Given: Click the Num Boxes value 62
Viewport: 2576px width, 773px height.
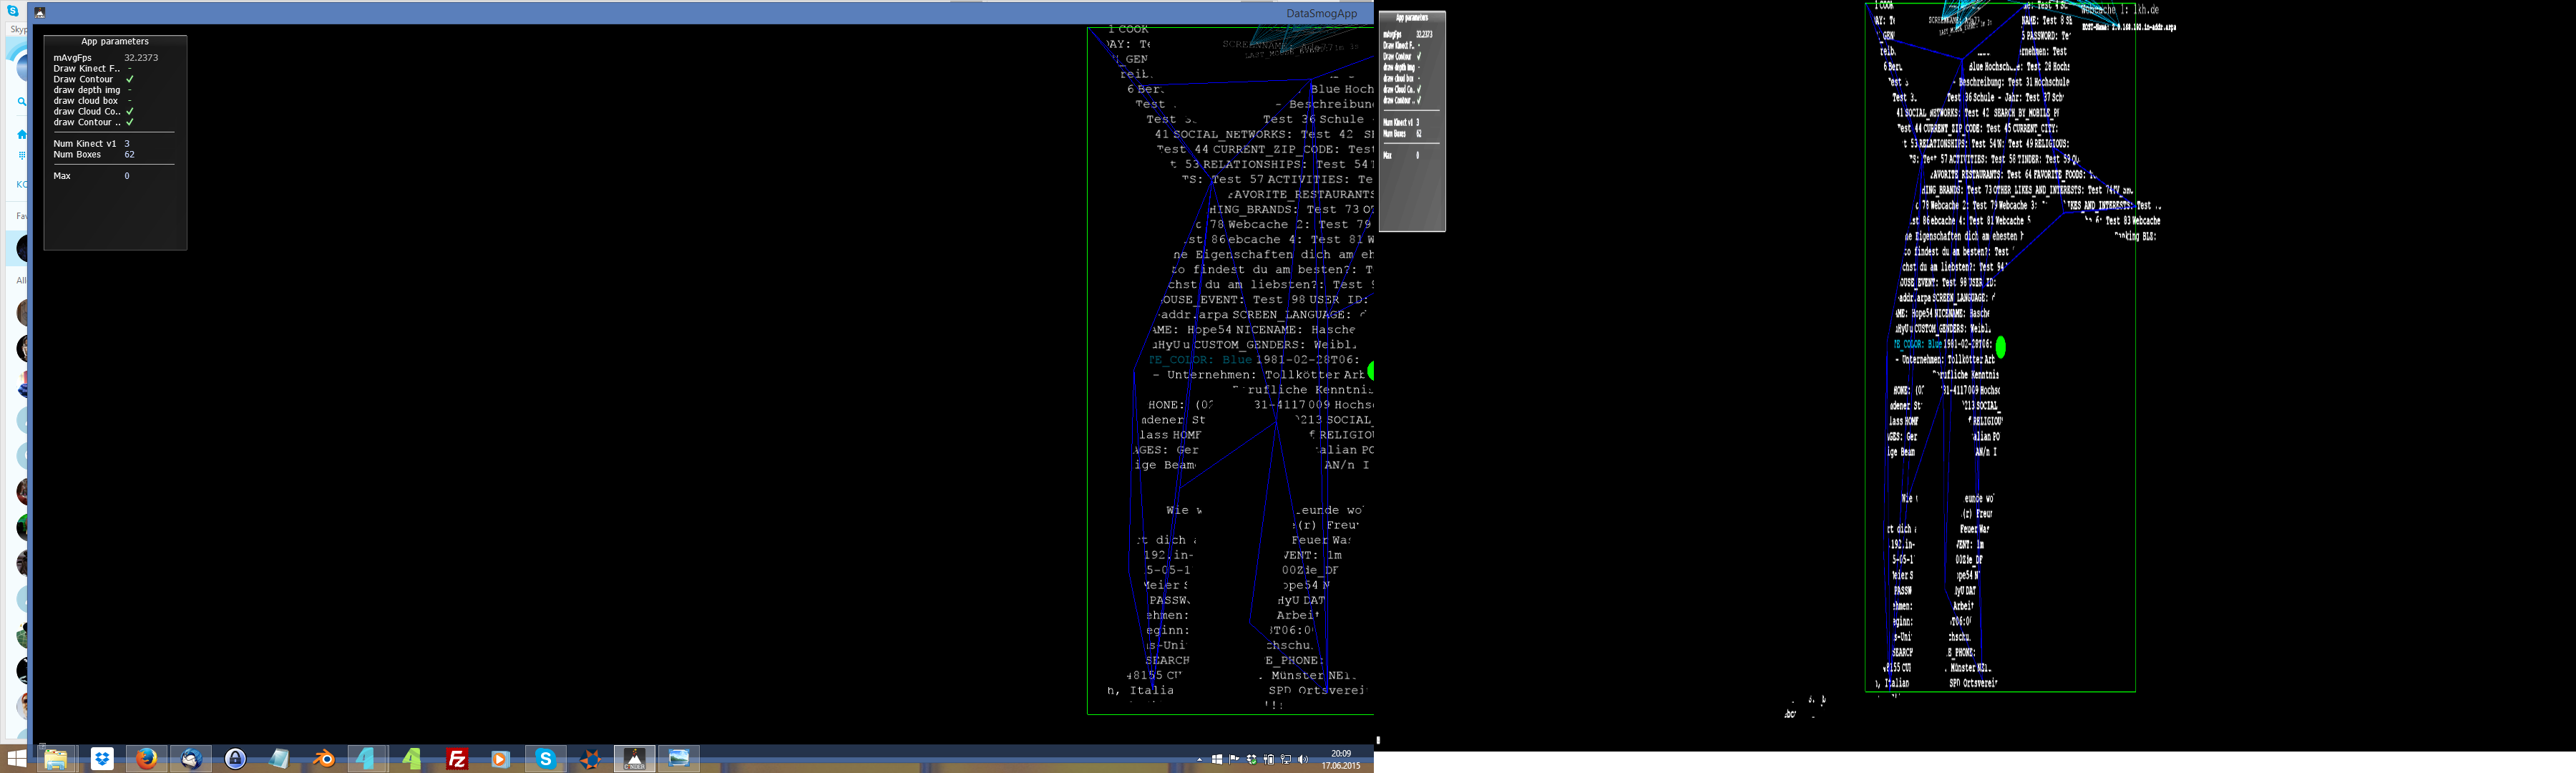Looking at the screenshot, I should (129, 155).
